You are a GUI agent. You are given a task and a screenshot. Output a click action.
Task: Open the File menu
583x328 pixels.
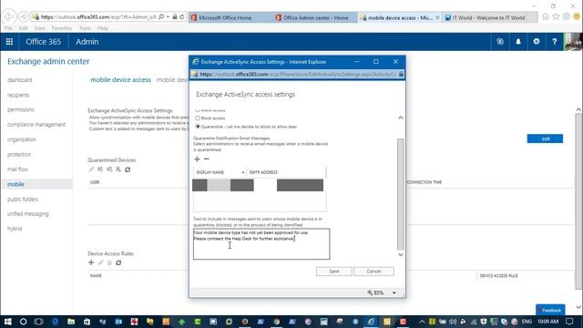tap(8, 28)
